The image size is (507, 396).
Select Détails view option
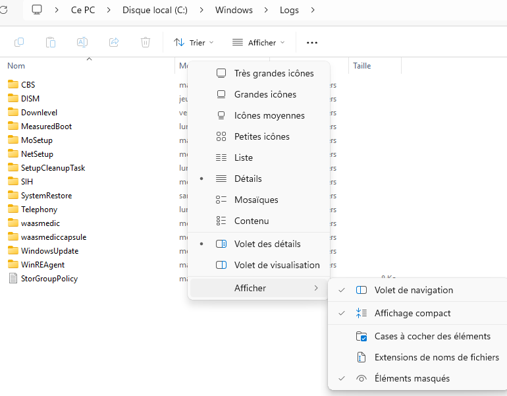[x=259, y=179]
